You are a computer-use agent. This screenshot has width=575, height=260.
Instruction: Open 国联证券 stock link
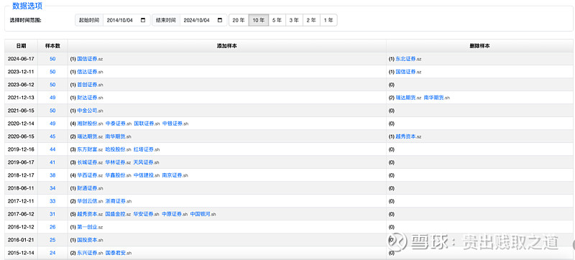144,124
